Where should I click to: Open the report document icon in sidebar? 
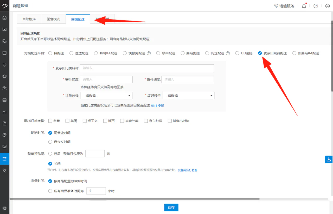4,123
